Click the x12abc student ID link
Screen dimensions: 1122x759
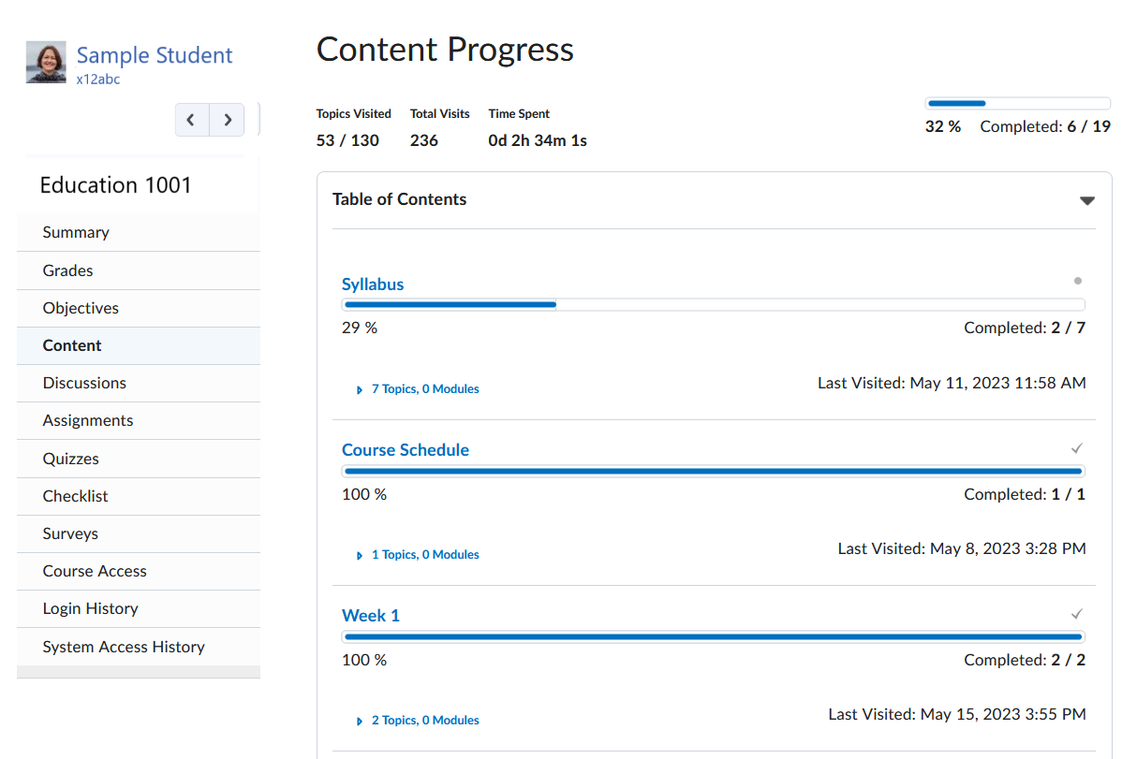click(99, 79)
